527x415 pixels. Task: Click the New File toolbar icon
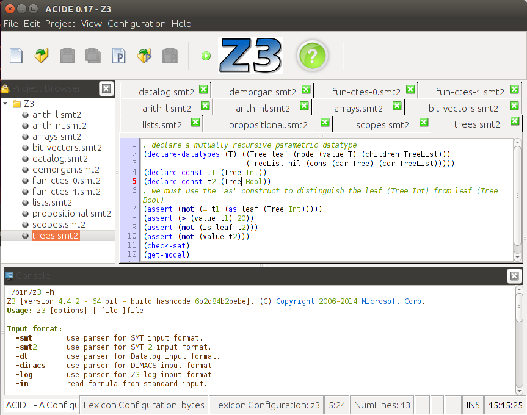pos(16,56)
